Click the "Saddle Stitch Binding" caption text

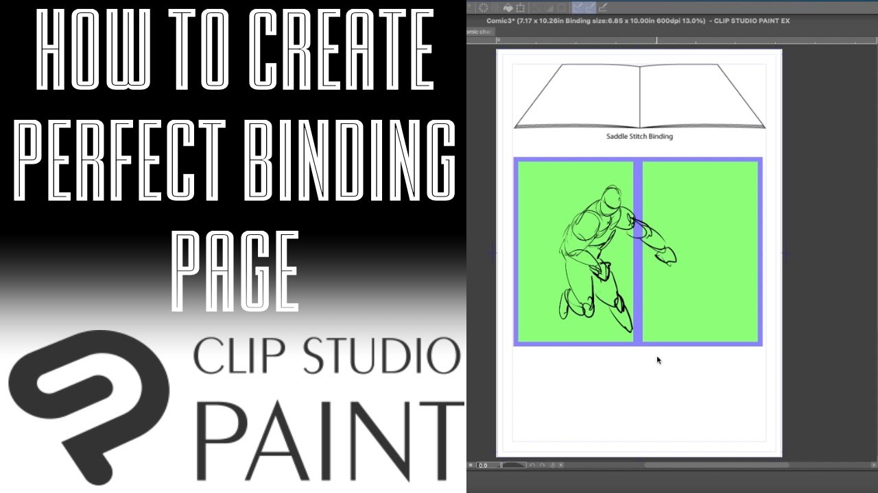639,136
